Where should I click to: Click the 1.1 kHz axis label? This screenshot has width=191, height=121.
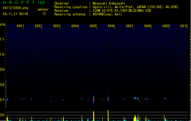point(2,39)
